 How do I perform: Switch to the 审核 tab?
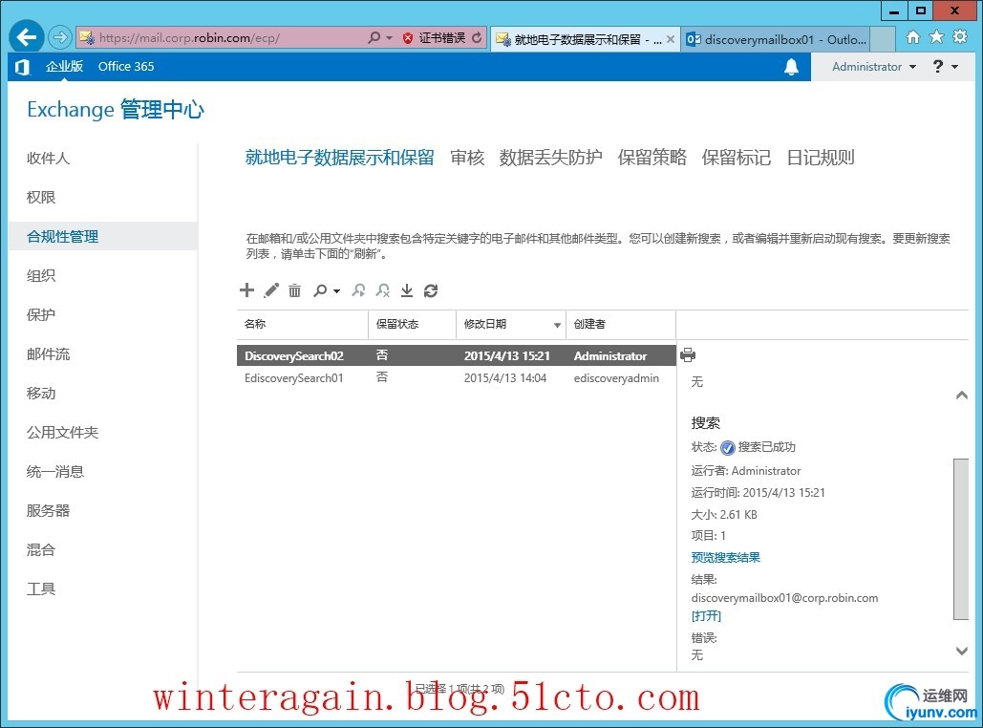[467, 158]
